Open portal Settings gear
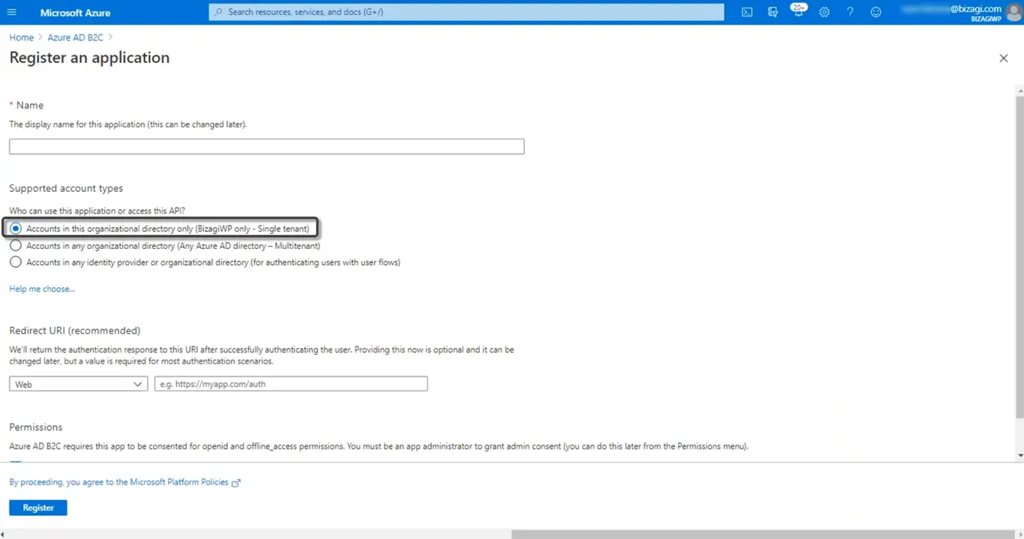 (x=825, y=12)
